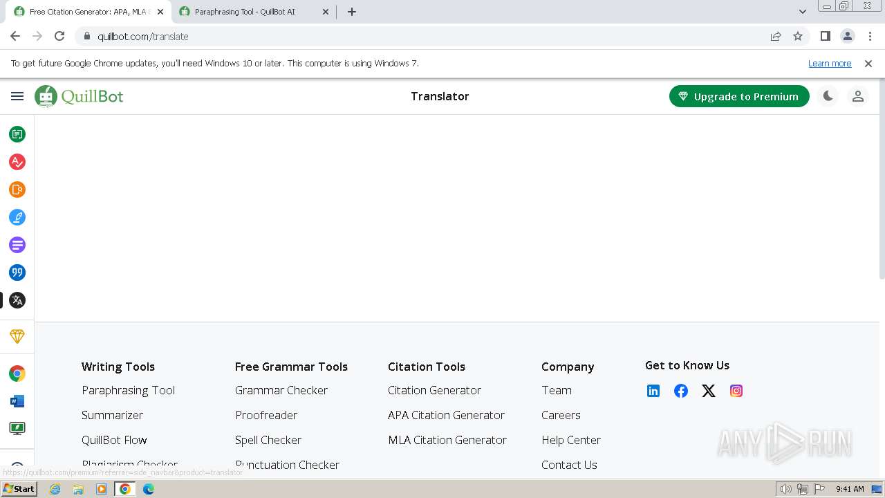Open Chrome profile avatar
Viewport: 885px width, 498px height.
tap(848, 36)
